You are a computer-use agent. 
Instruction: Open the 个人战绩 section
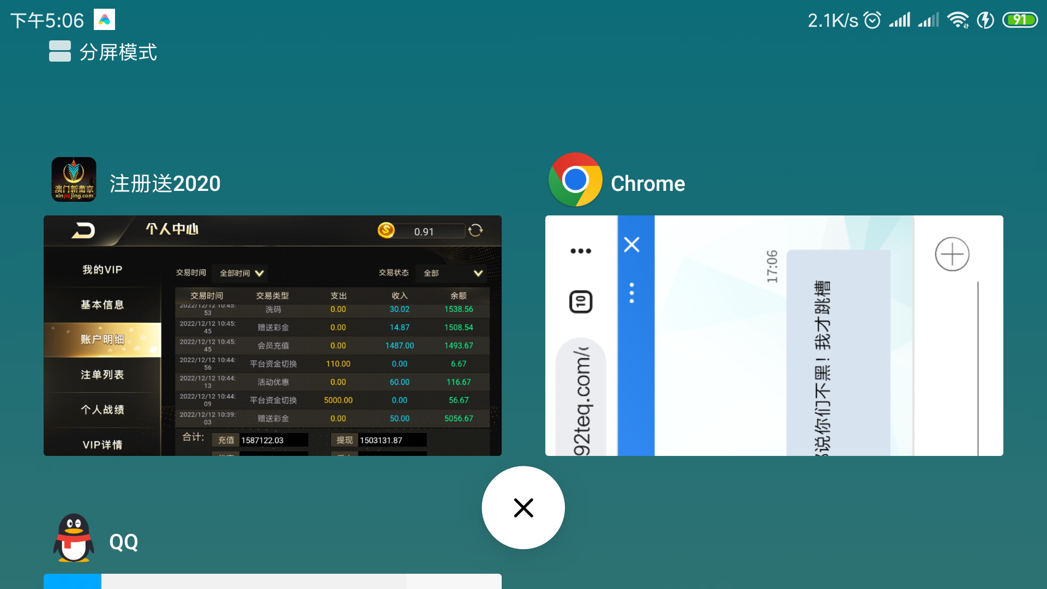(102, 410)
